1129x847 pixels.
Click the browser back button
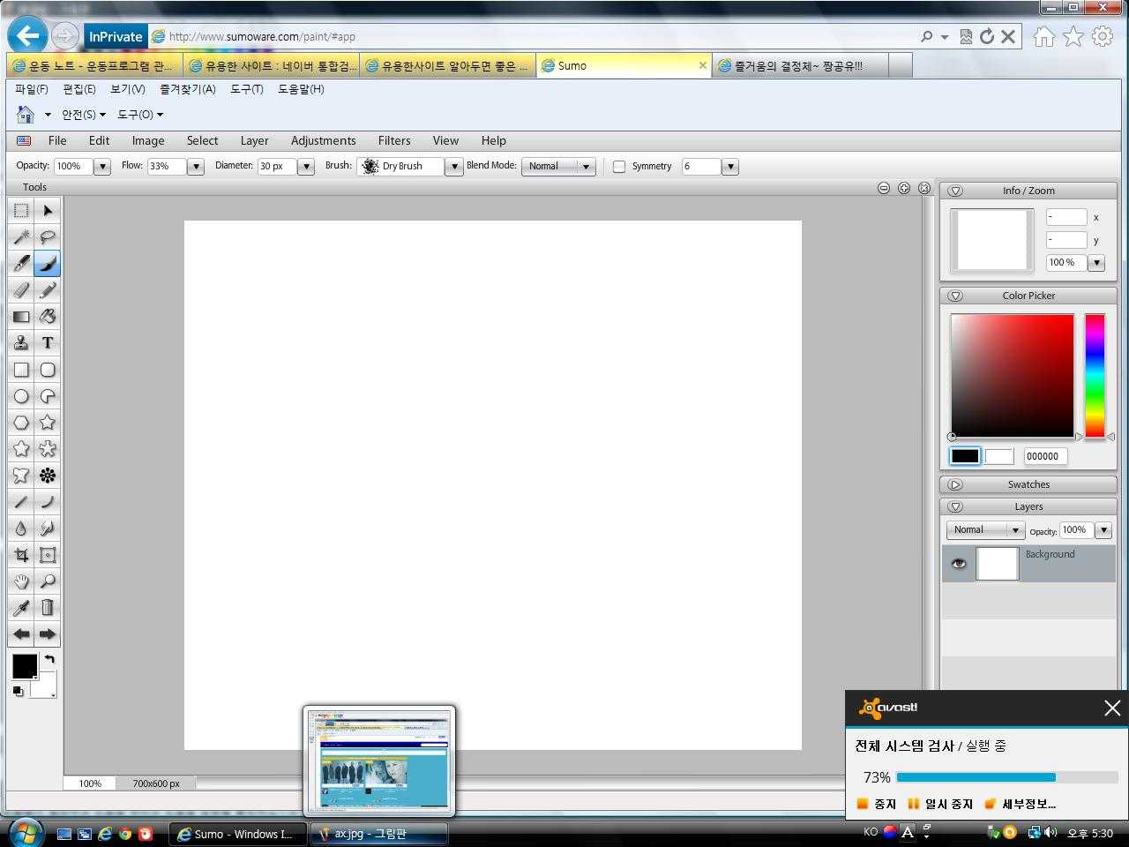pos(27,36)
